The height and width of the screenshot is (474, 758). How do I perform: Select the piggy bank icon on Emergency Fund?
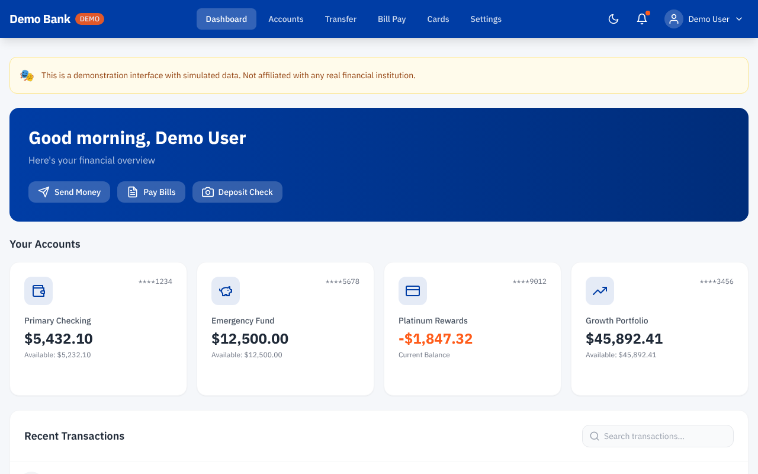pos(226,291)
